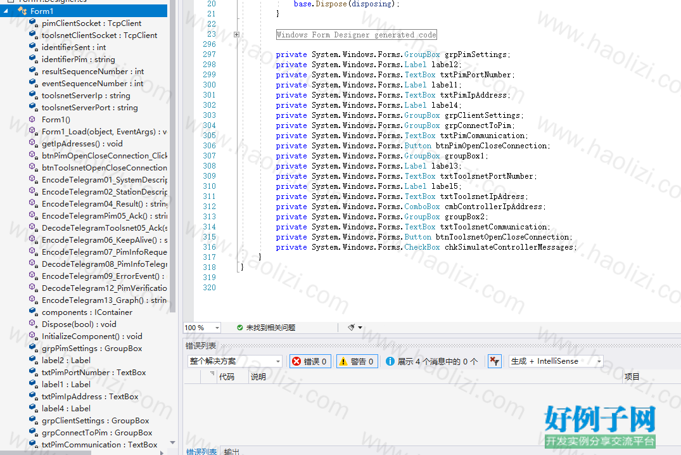Click the EncodeTelegram01_SystemDescription method icon
The image size is (681, 455).
coord(33,179)
